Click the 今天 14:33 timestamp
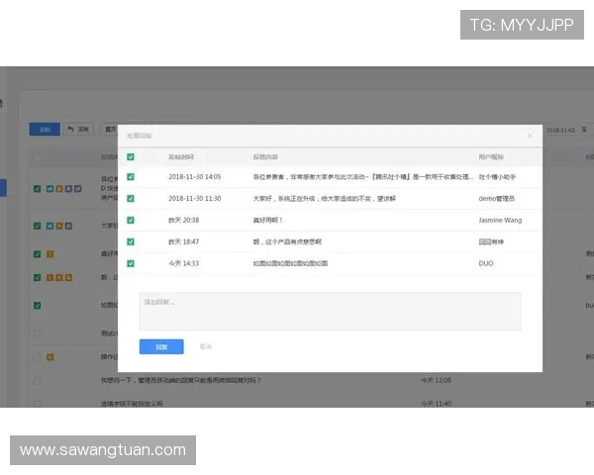Viewport: 594px width, 475px height. click(x=184, y=263)
